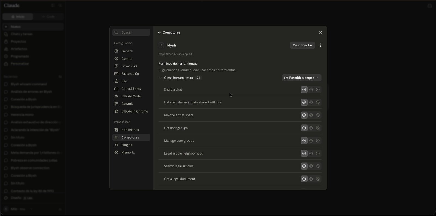Go back to the Conectores list
436x216 pixels.
[159, 32]
